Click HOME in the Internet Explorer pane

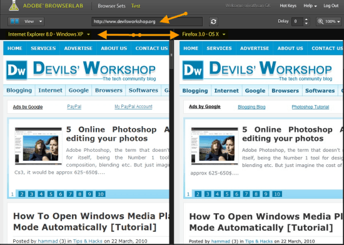15,48
